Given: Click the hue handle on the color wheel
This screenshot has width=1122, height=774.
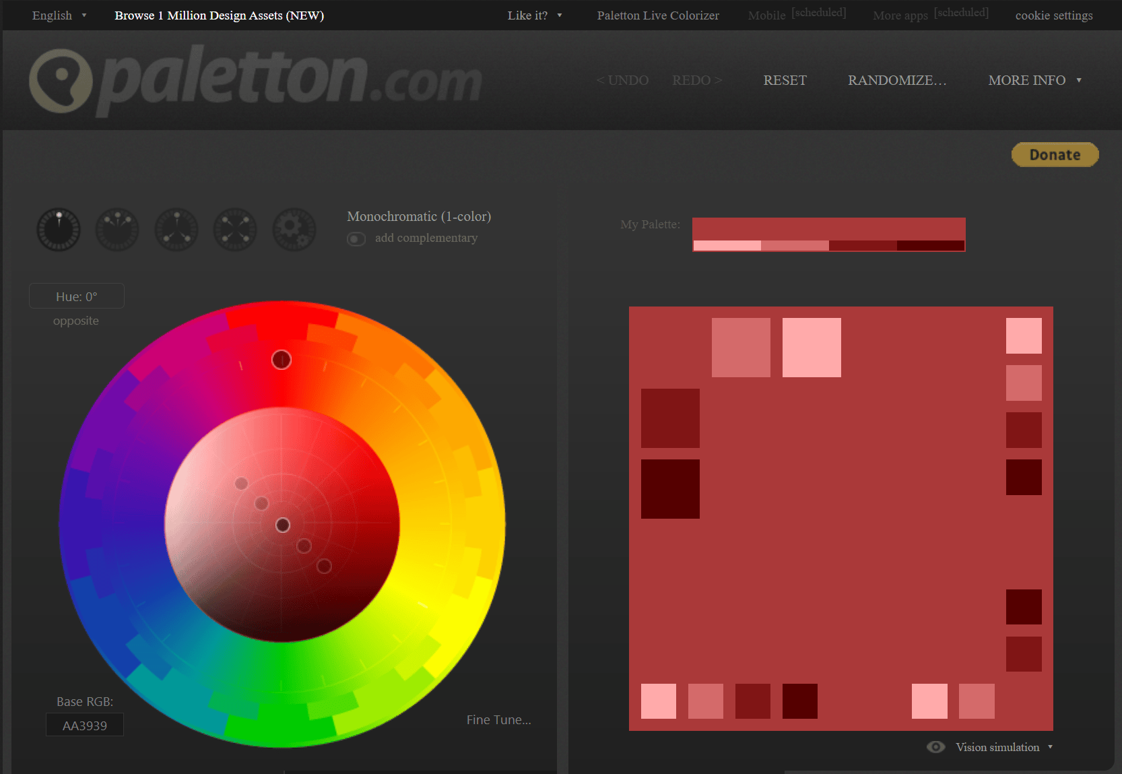Looking at the screenshot, I should (x=282, y=360).
